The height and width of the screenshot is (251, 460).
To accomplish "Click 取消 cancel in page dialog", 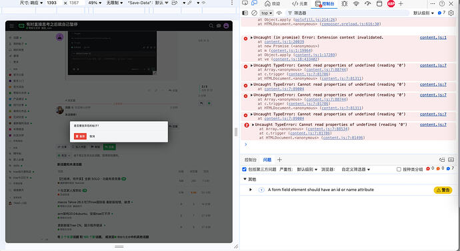I will [93, 136].
